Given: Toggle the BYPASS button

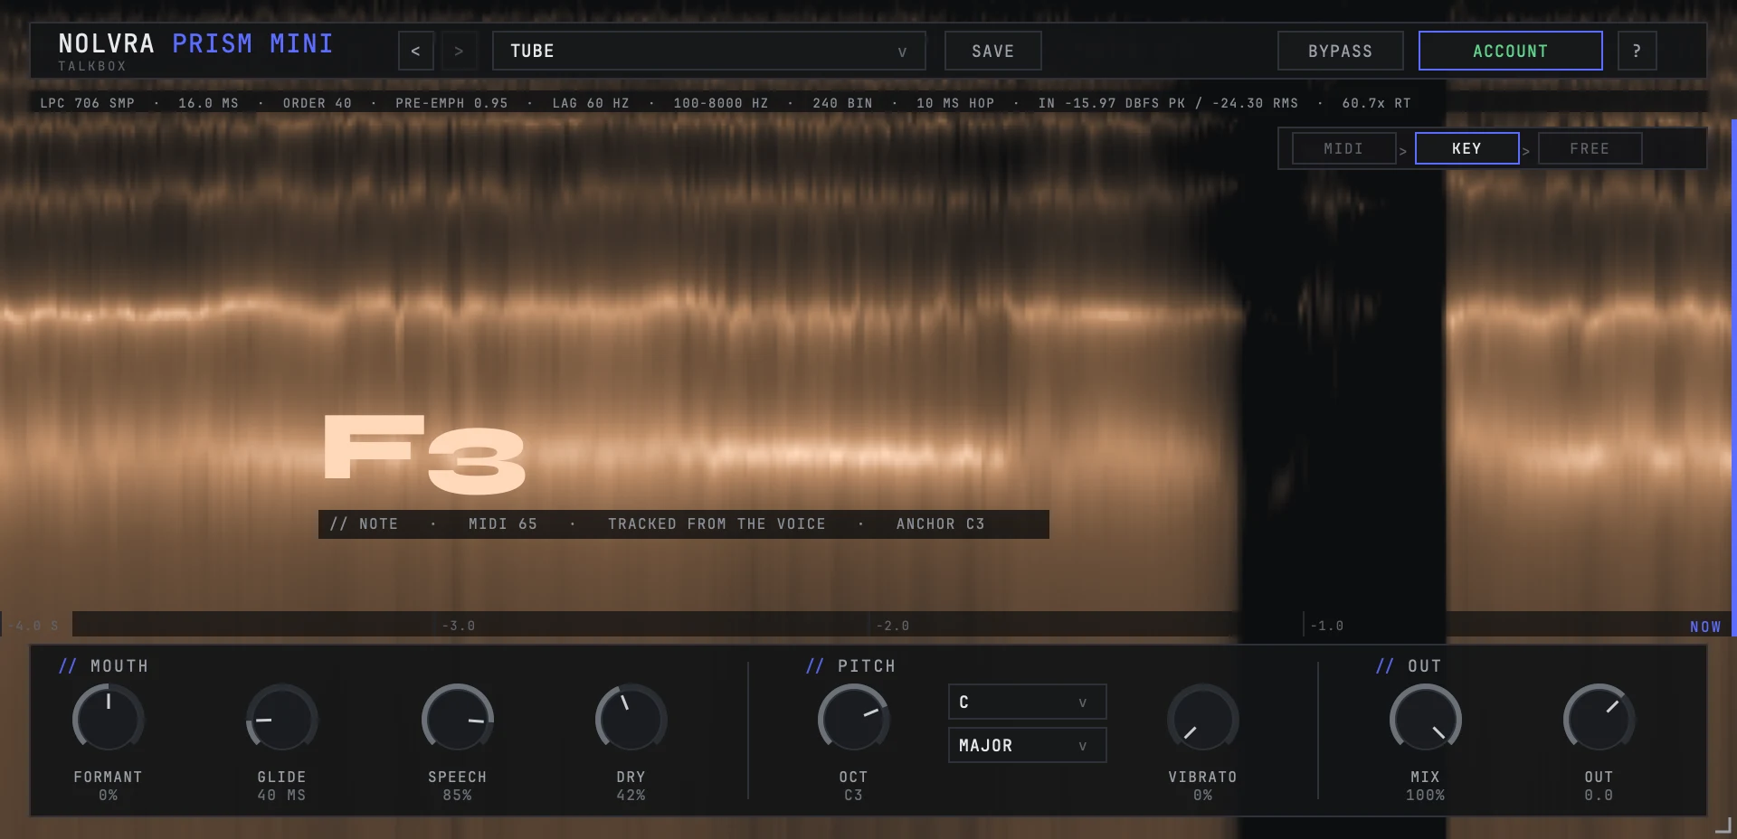Looking at the screenshot, I should click(x=1341, y=51).
